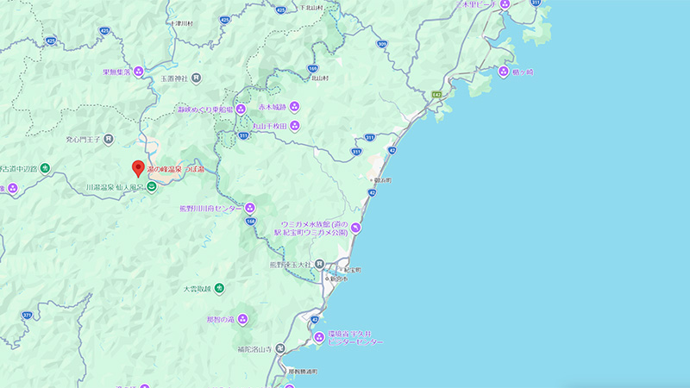Click the 新宮市 city label
This screenshot has height=388, width=690.
point(335,280)
